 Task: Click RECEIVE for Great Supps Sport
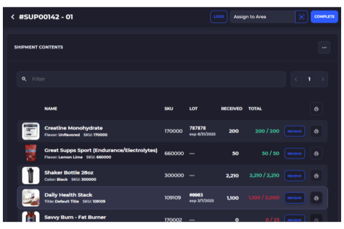point(295,153)
